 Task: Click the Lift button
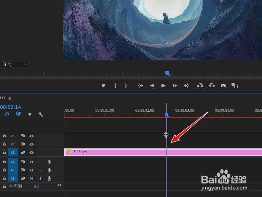(x=200, y=86)
